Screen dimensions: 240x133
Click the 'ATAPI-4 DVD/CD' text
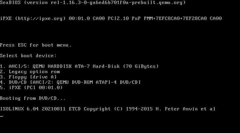[x=117, y=82]
